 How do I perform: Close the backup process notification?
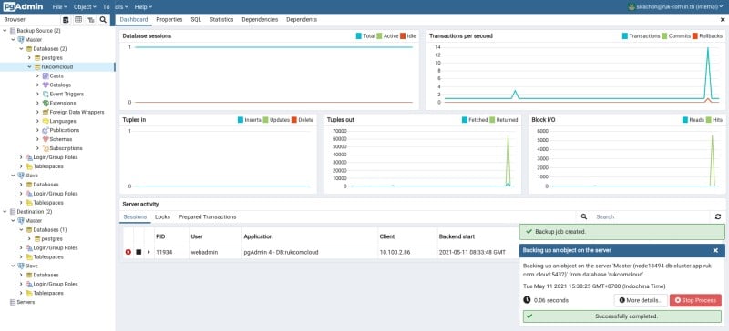pyautogui.click(x=715, y=250)
